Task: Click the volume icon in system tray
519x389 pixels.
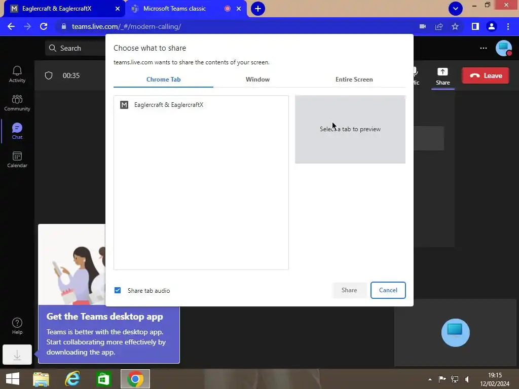Action: point(467,379)
